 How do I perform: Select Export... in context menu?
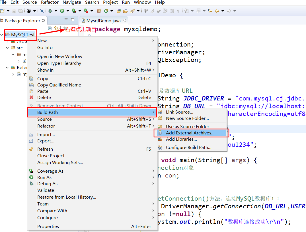tap(92, 141)
